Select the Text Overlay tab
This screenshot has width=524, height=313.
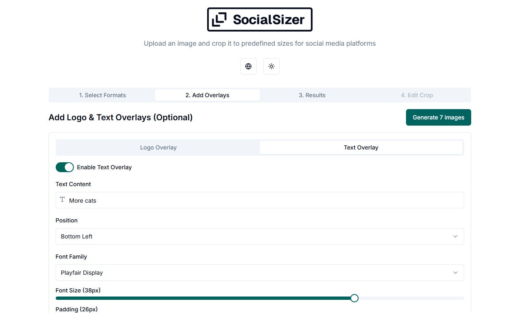(x=361, y=147)
